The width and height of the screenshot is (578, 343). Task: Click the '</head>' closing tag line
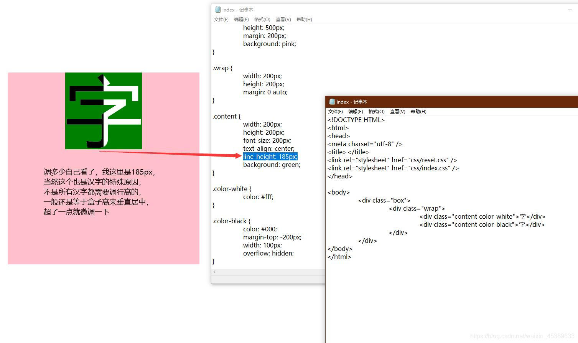(x=340, y=176)
